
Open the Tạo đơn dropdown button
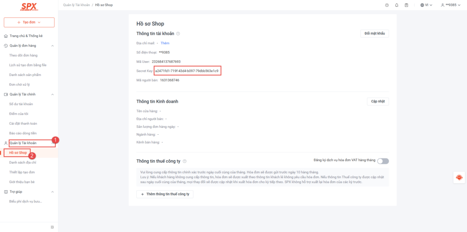coord(29,22)
